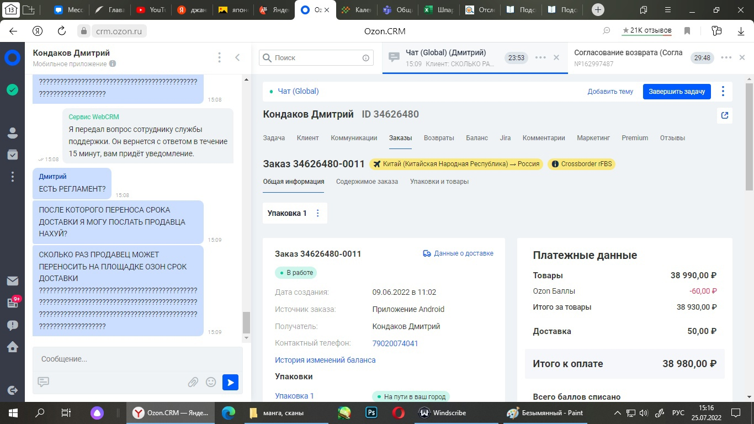Collapse the chat panel with the chevron
The image size is (754, 424).
[x=237, y=57]
